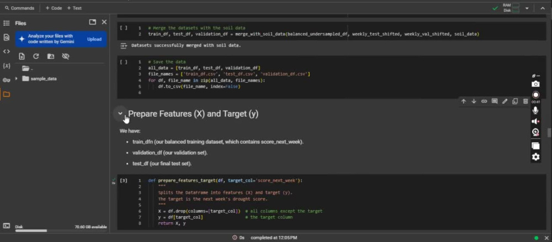Collapse the Prepare Features section
The image size is (552, 242).
click(120, 114)
